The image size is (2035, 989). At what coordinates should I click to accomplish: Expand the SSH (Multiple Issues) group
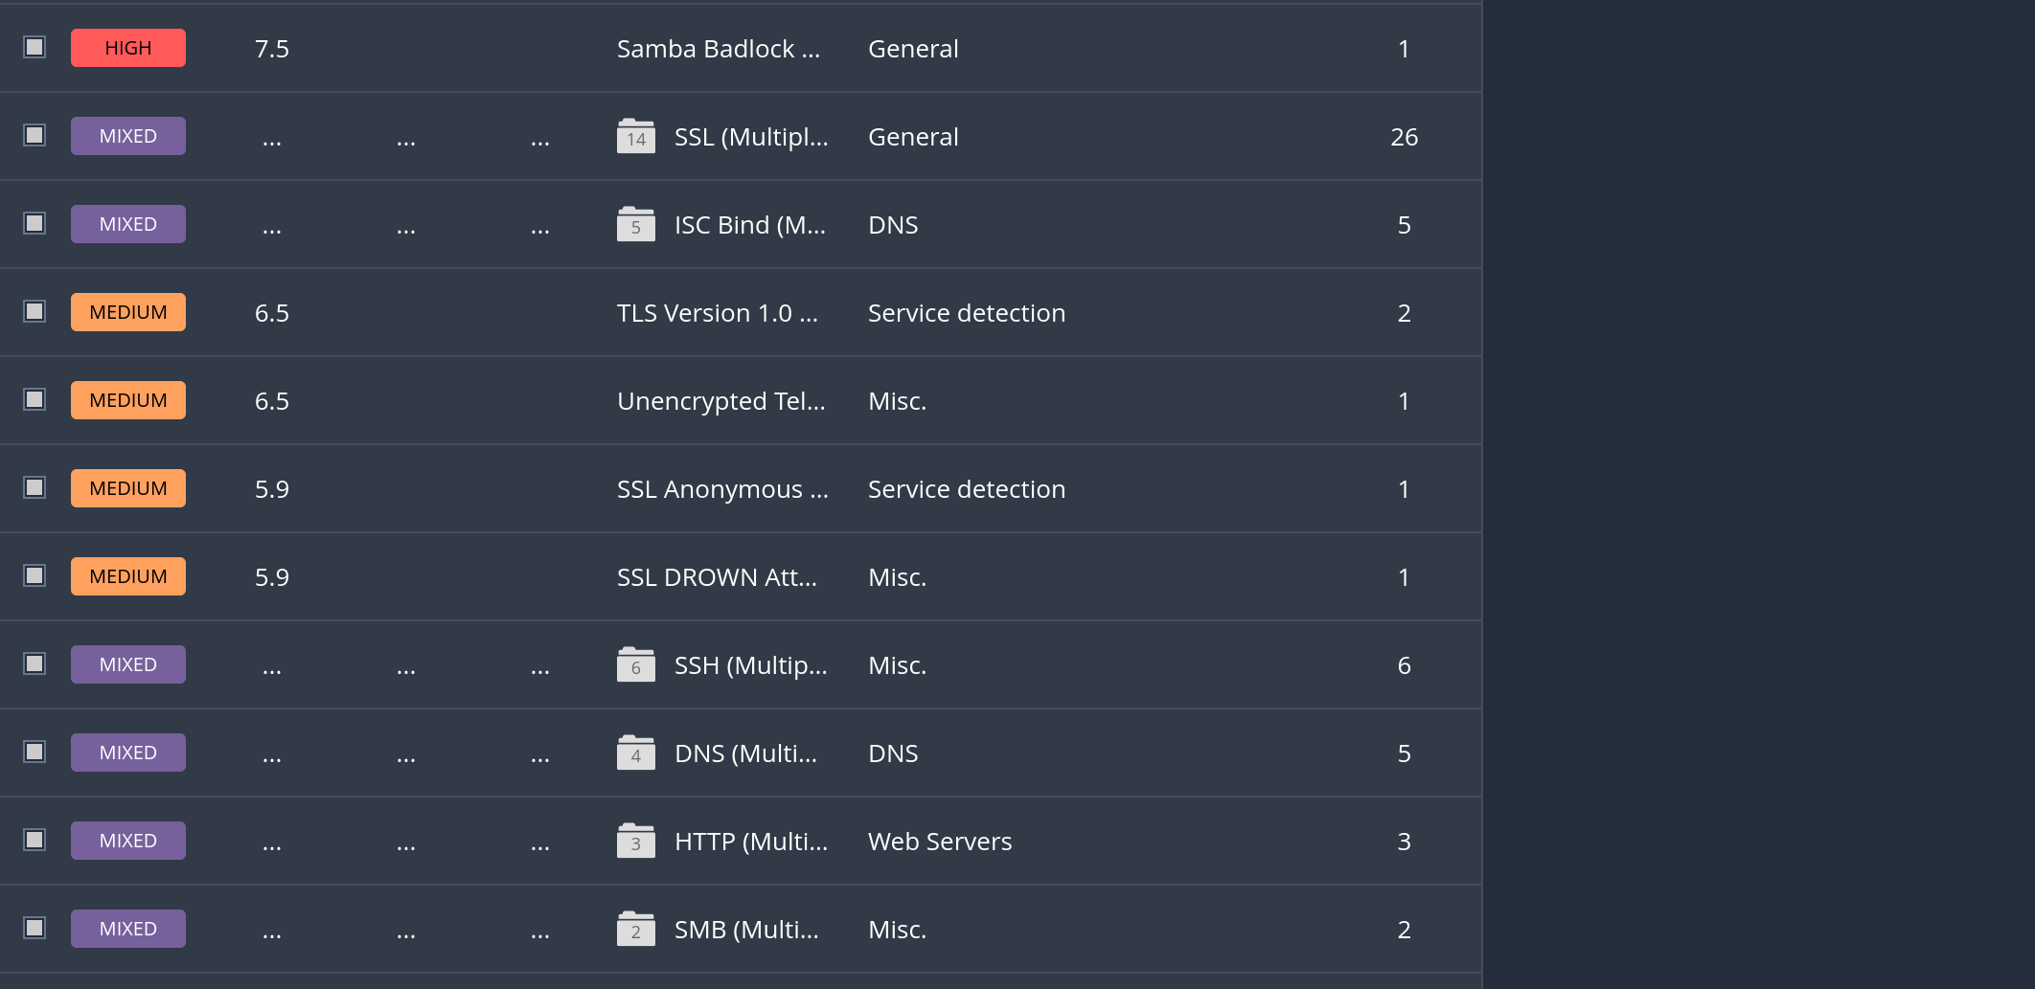pos(750,665)
